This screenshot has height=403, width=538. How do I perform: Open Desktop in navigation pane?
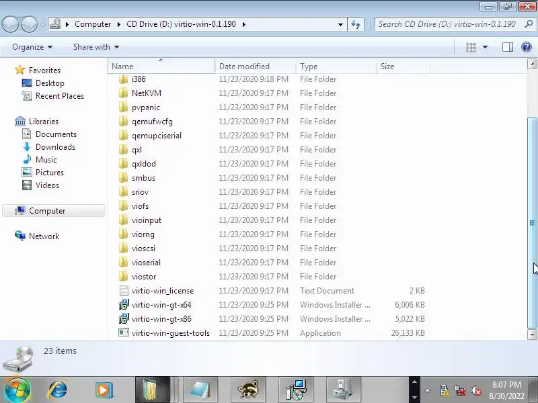50,83
